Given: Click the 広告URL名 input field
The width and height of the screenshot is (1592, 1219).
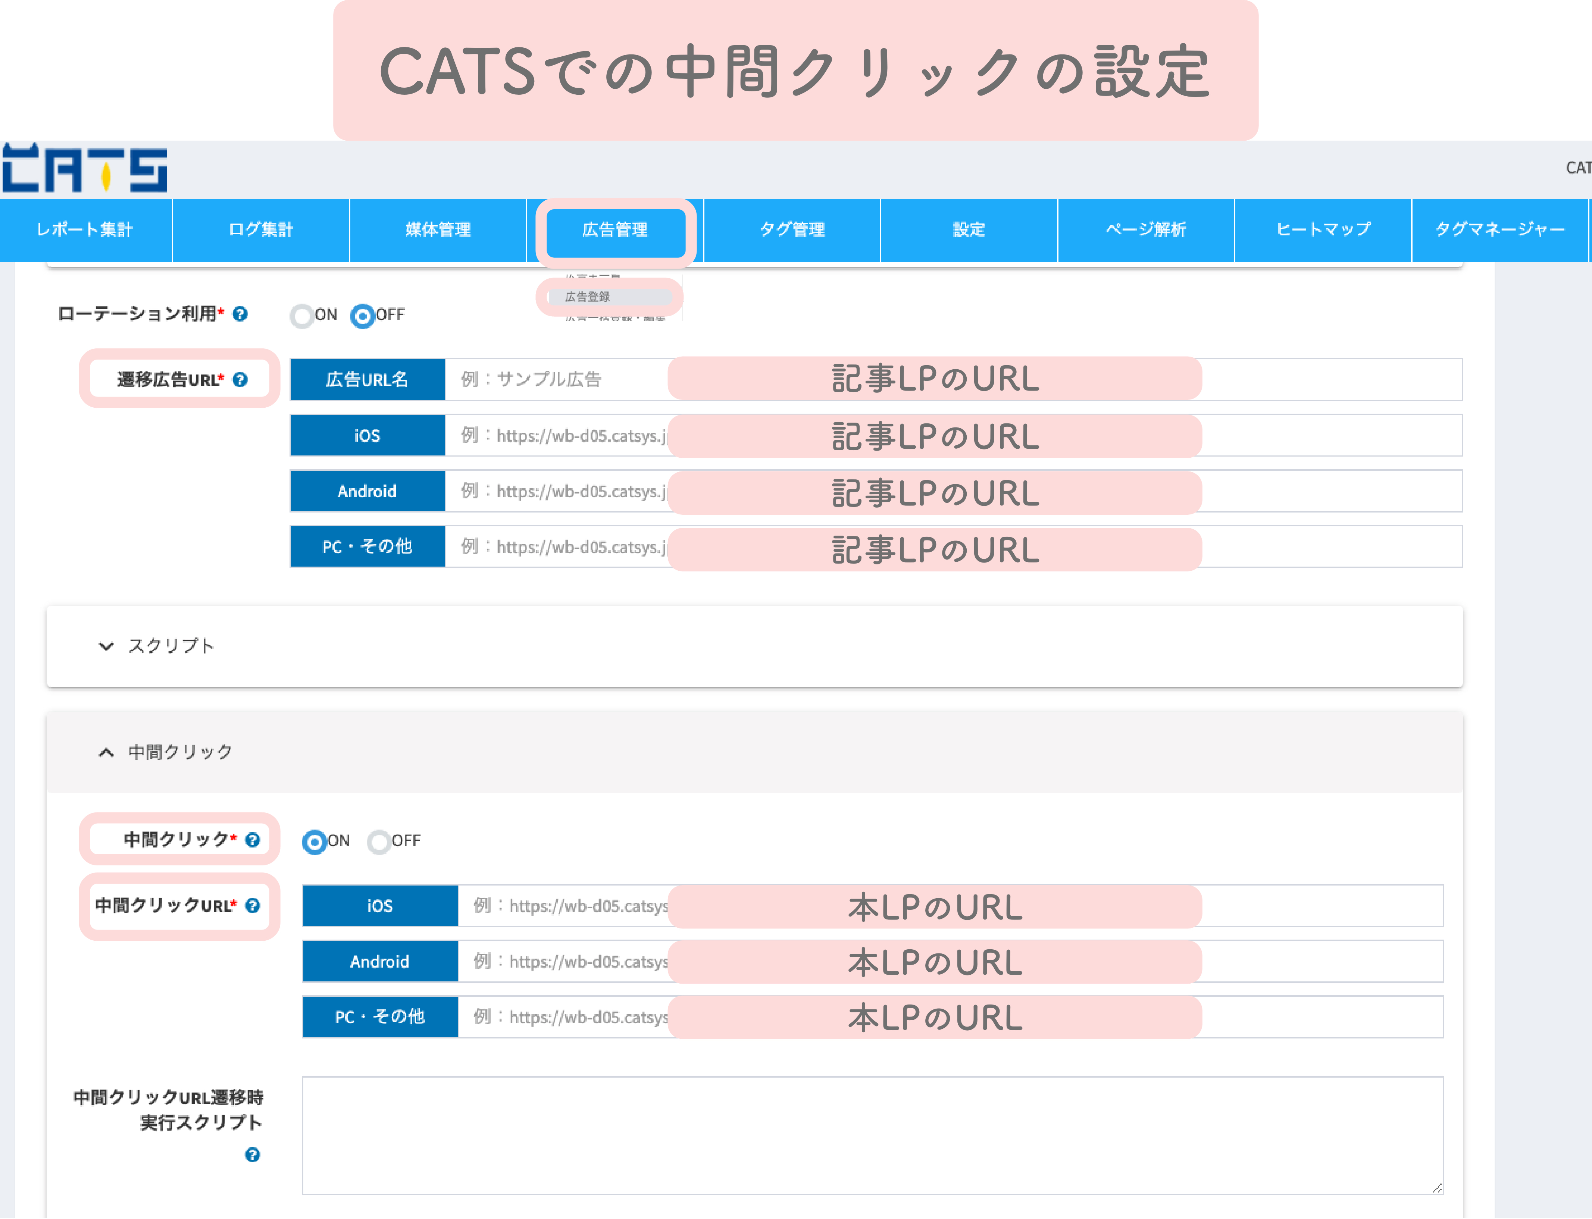Looking at the screenshot, I should point(954,379).
